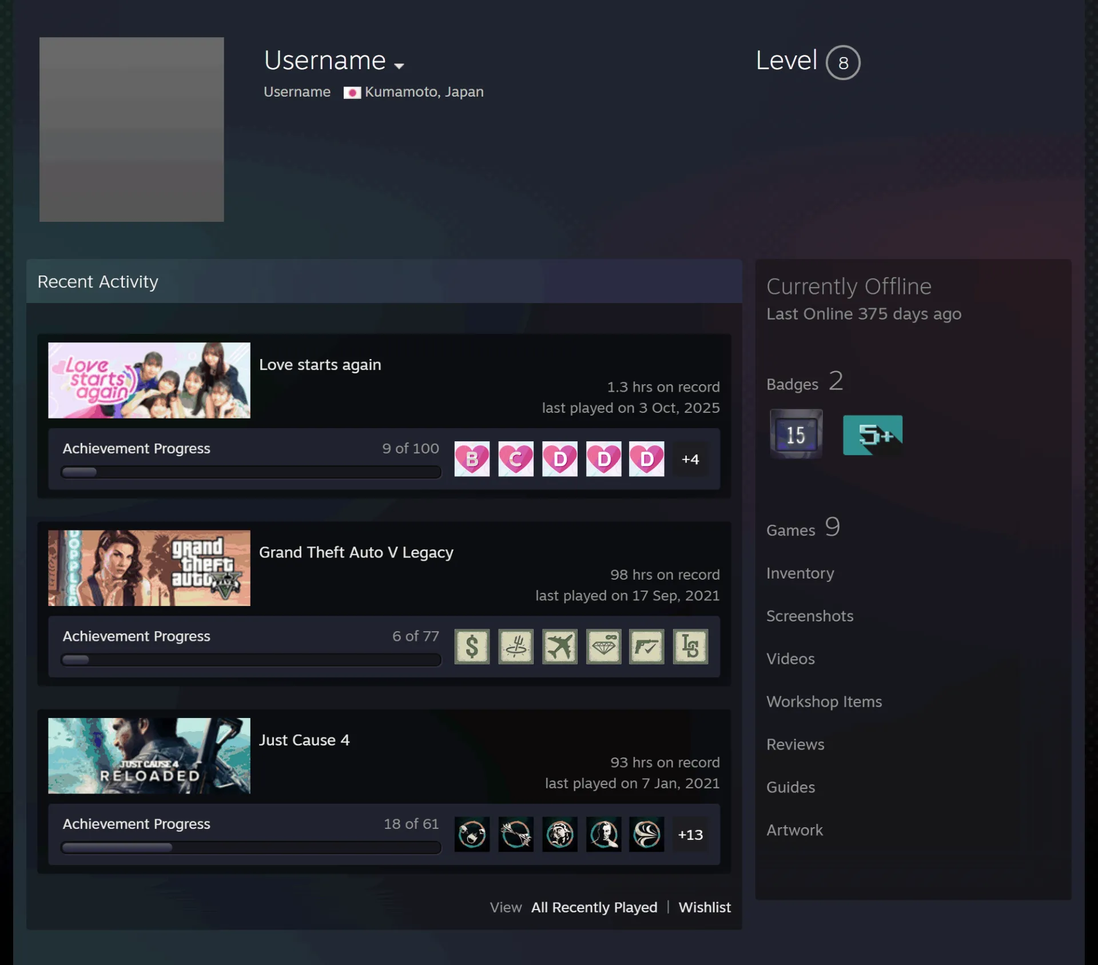Viewport: 1098px width, 965px height.
Task: Click the cactus GTA V achievement icon
Action: click(x=516, y=647)
